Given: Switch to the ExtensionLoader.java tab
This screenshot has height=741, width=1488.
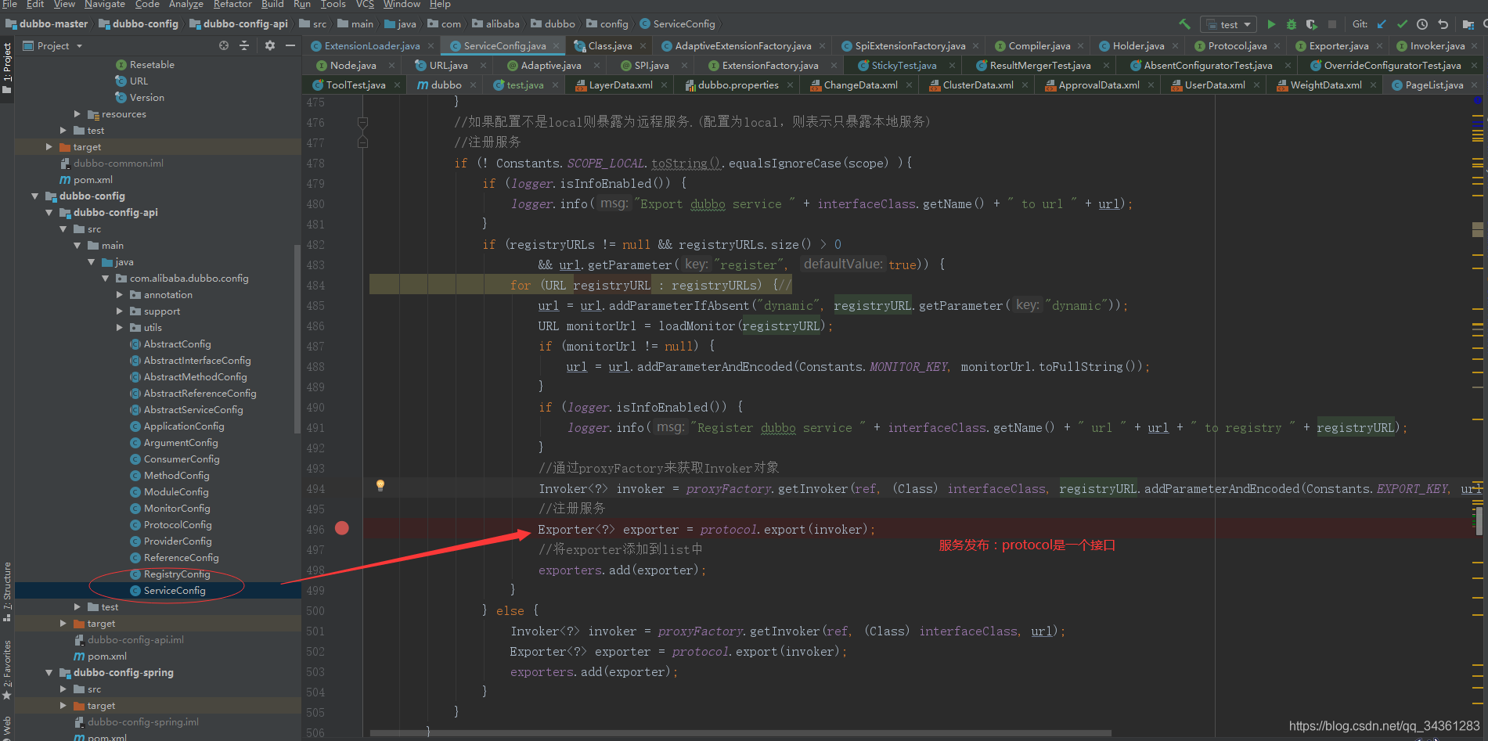Looking at the screenshot, I should [372, 46].
